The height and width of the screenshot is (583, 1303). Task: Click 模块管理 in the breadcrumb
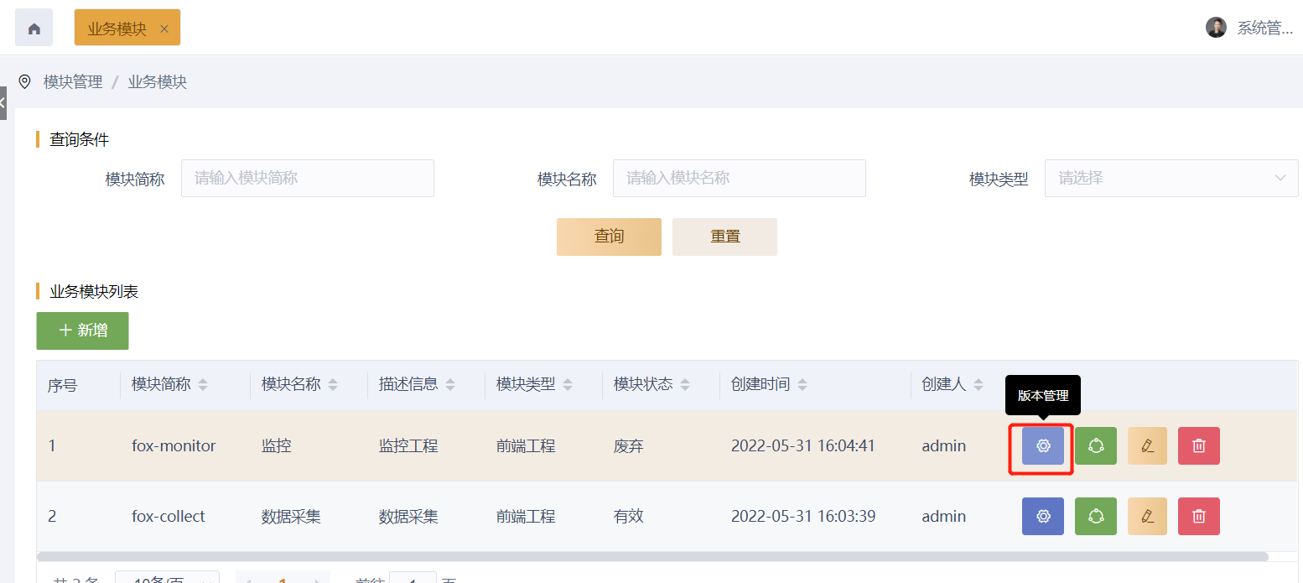coord(73,82)
